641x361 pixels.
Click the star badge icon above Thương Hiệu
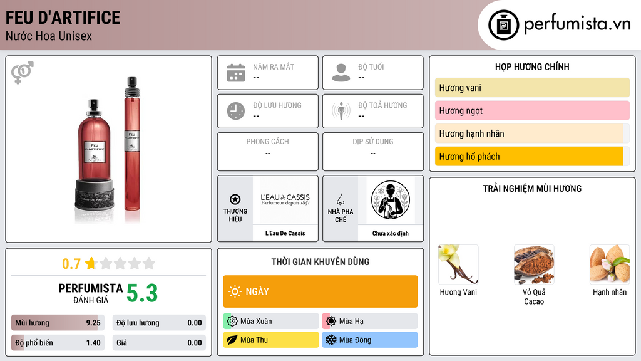point(235,199)
